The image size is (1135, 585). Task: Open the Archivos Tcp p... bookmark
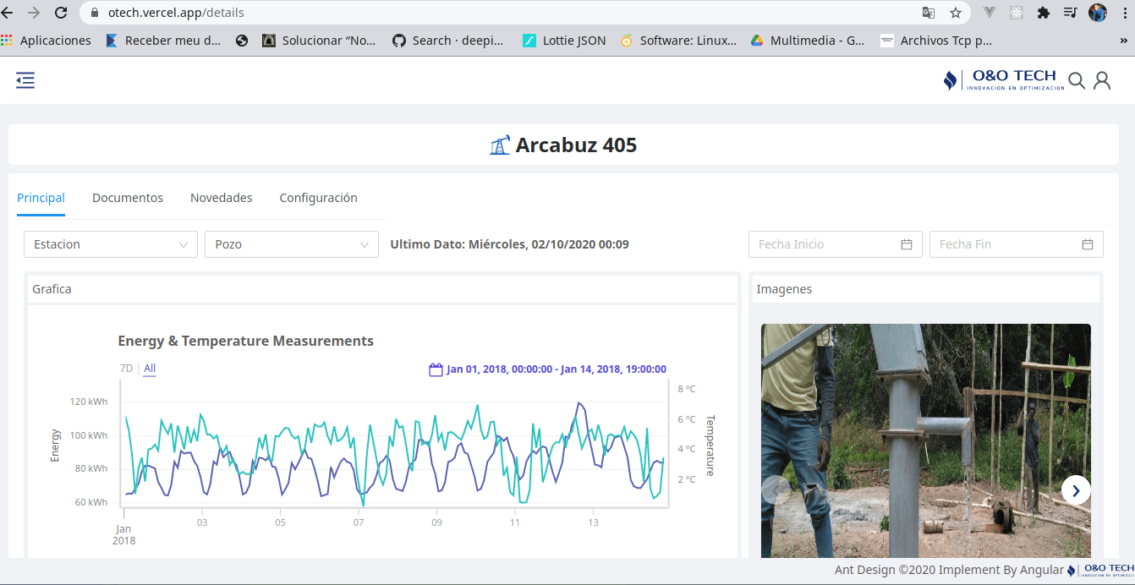pyautogui.click(x=936, y=40)
